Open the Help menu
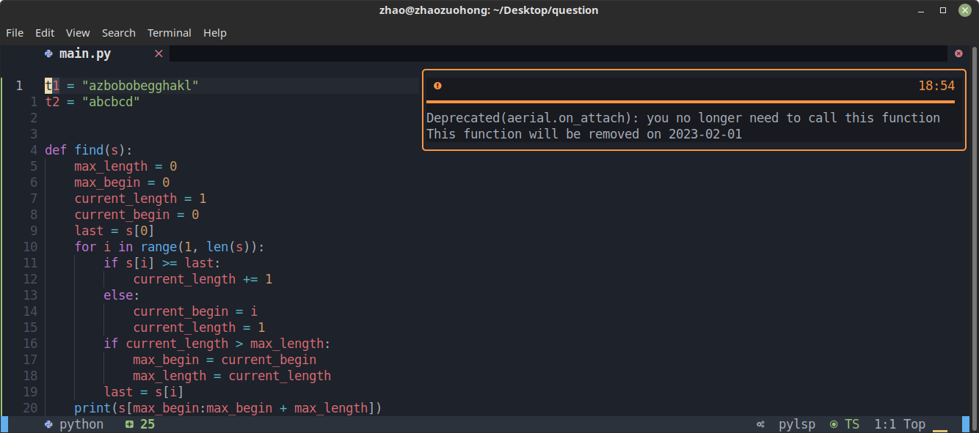The height and width of the screenshot is (433, 979). point(215,33)
